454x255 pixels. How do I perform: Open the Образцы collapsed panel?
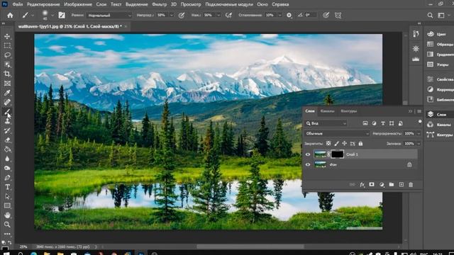(439, 44)
